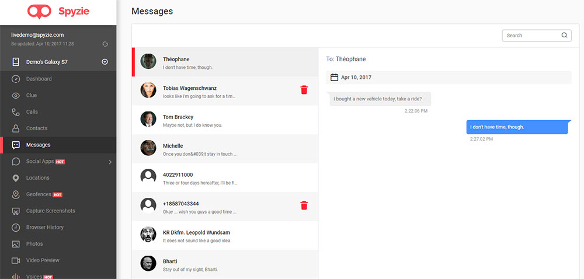Click the calendar icon beside Apr 10, 2017
Screen dimensions: 584x279
335,78
